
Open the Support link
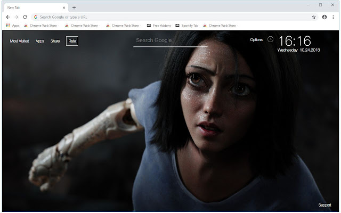(x=324, y=205)
